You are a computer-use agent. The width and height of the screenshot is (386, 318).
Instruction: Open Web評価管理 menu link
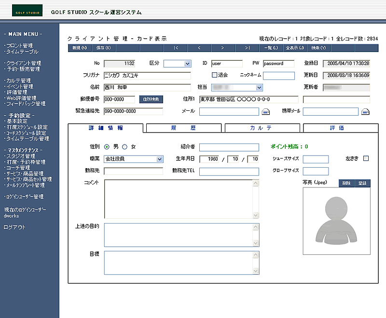[x=21, y=98]
